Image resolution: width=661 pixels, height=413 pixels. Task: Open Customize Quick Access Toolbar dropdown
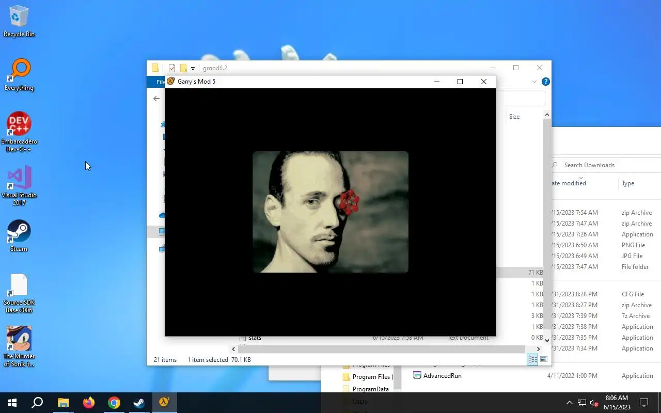click(193, 68)
